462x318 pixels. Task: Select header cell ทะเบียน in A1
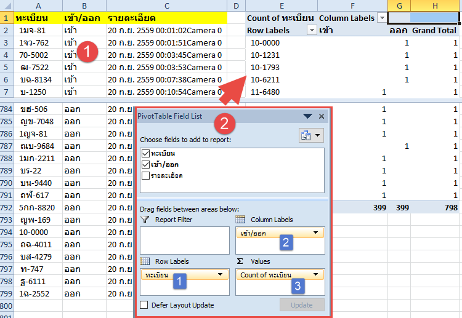(38, 18)
